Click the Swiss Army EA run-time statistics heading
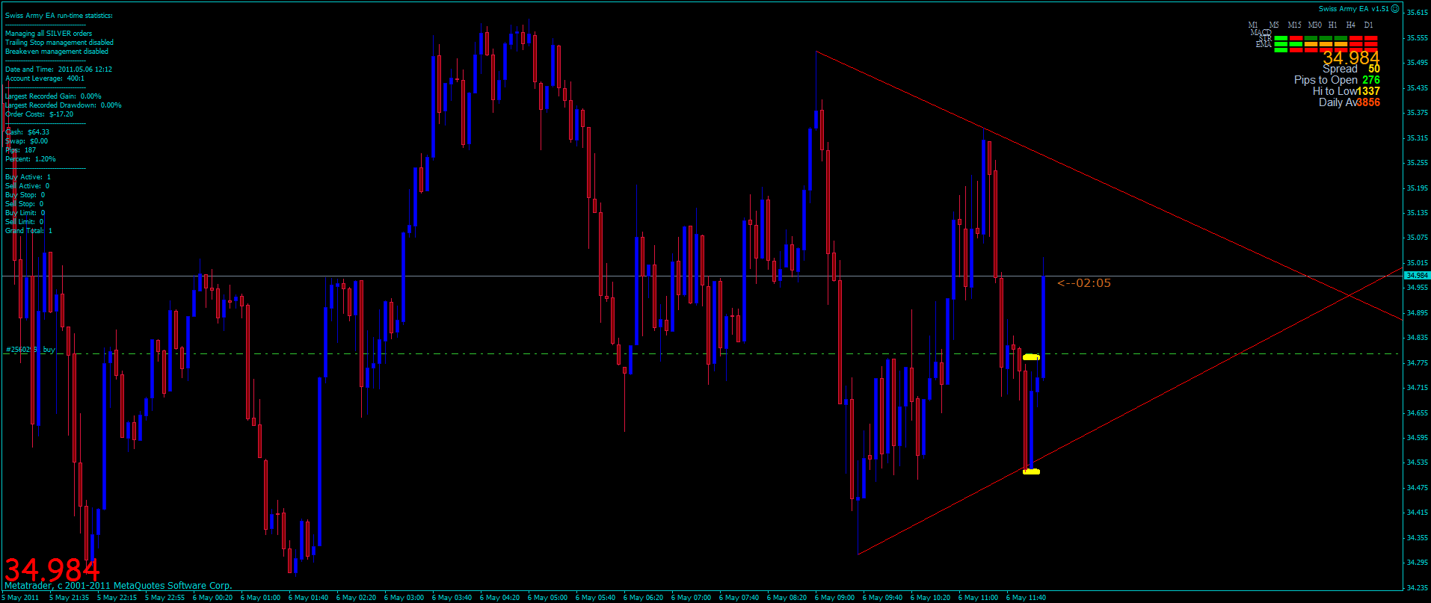Viewport: 1431px width, 603px height. click(x=59, y=16)
